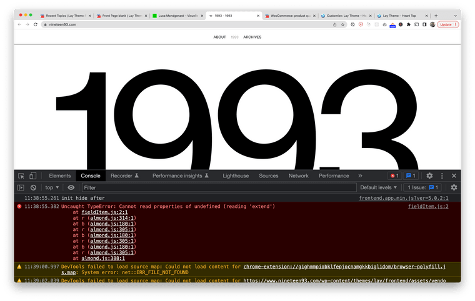
Task: Reload the page
Action: [x=36, y=24]
